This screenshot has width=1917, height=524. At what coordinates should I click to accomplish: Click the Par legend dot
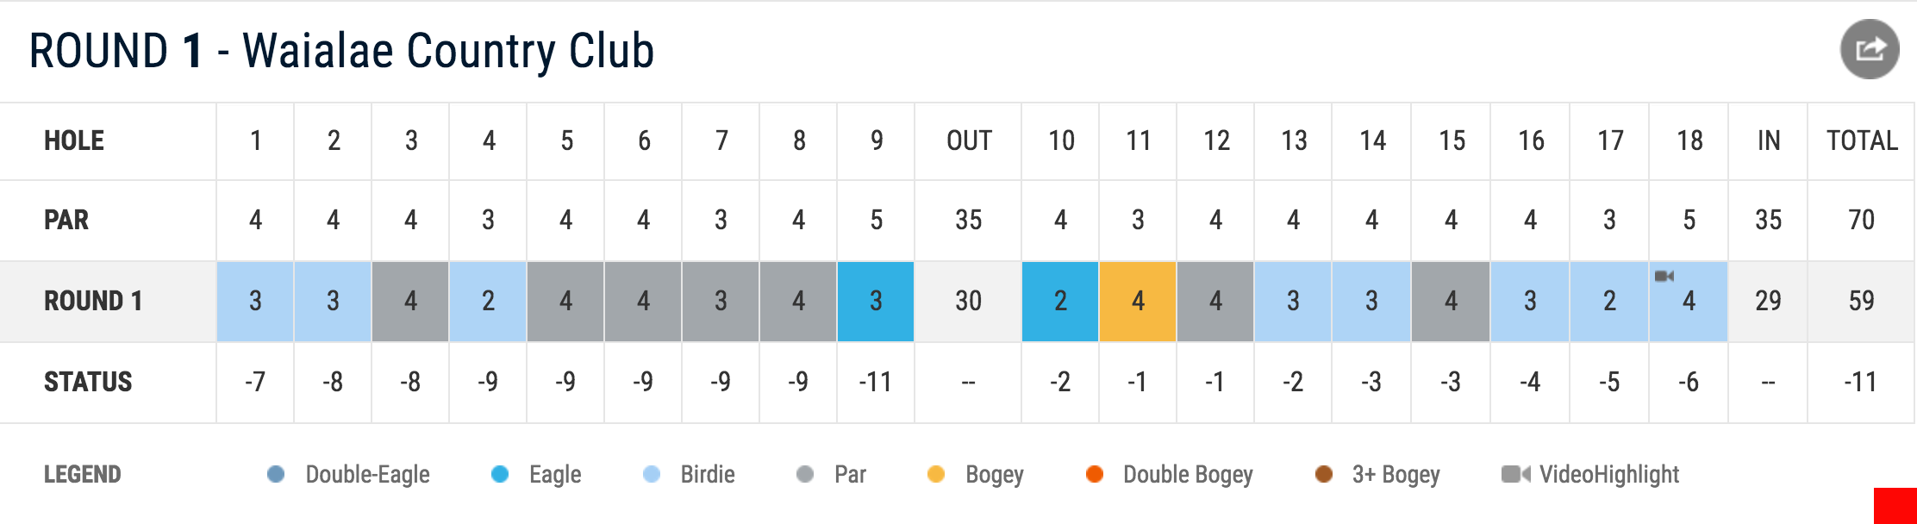(805, 474)
